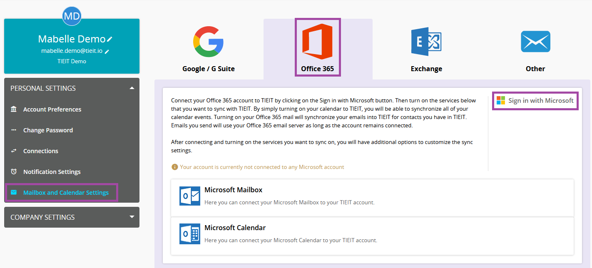Click the Office 365 logo
Screen dimensions: 592x268
[x=317, y=42]
